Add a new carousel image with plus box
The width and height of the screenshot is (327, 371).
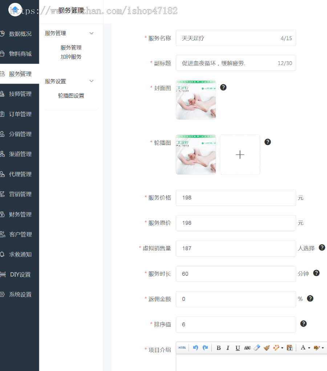tap(240, 154)
